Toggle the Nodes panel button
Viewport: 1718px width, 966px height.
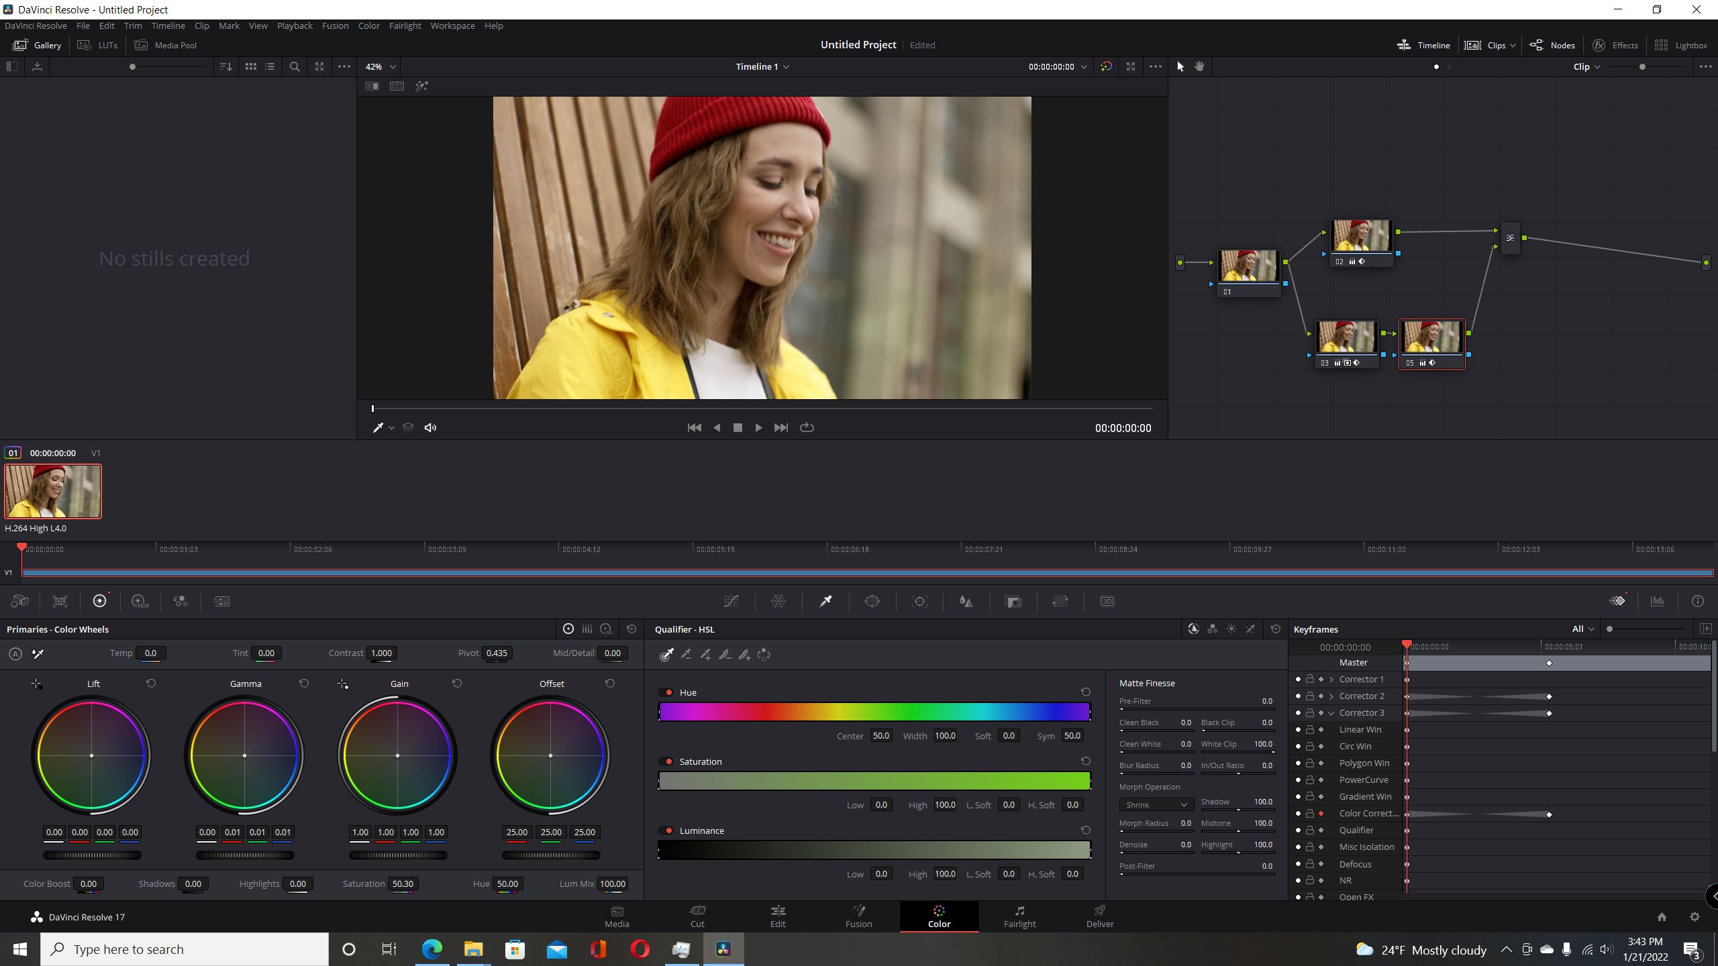point(1552,45)
